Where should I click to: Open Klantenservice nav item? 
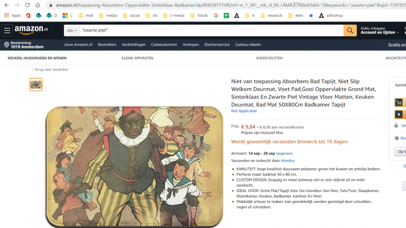[x=217, y=44]
